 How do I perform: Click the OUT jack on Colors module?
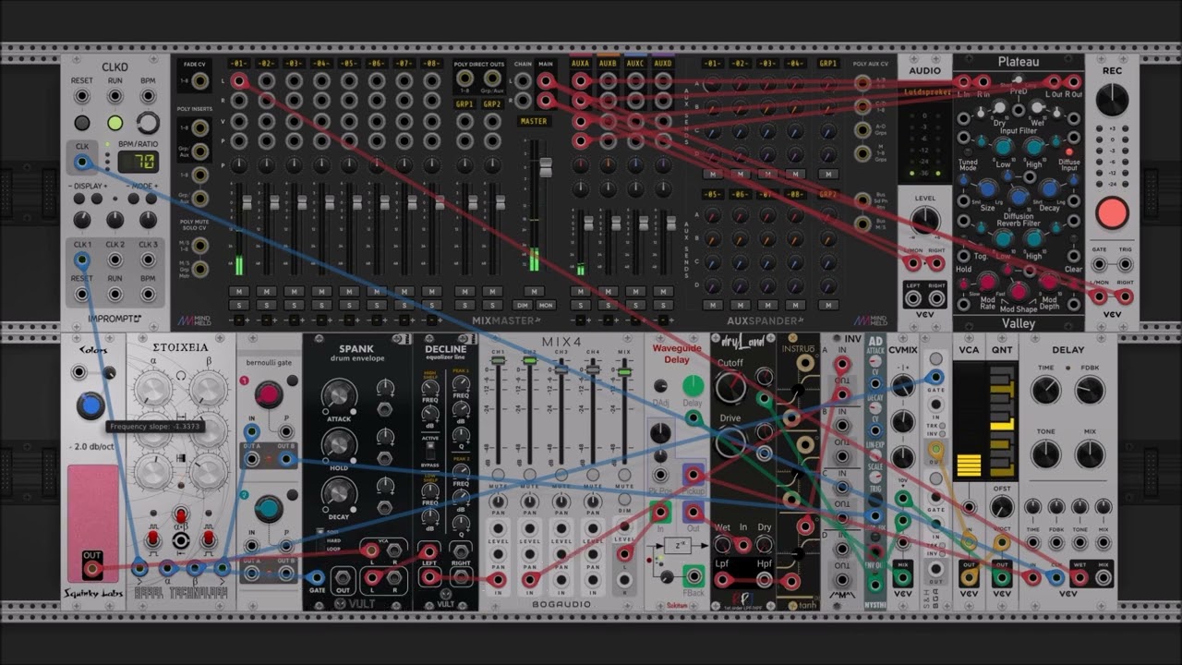pos(92,568)
